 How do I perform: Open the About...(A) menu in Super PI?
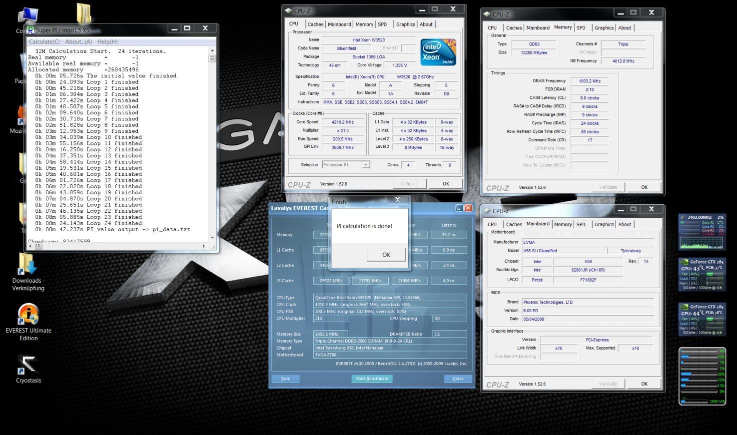(x=78, y=42)
